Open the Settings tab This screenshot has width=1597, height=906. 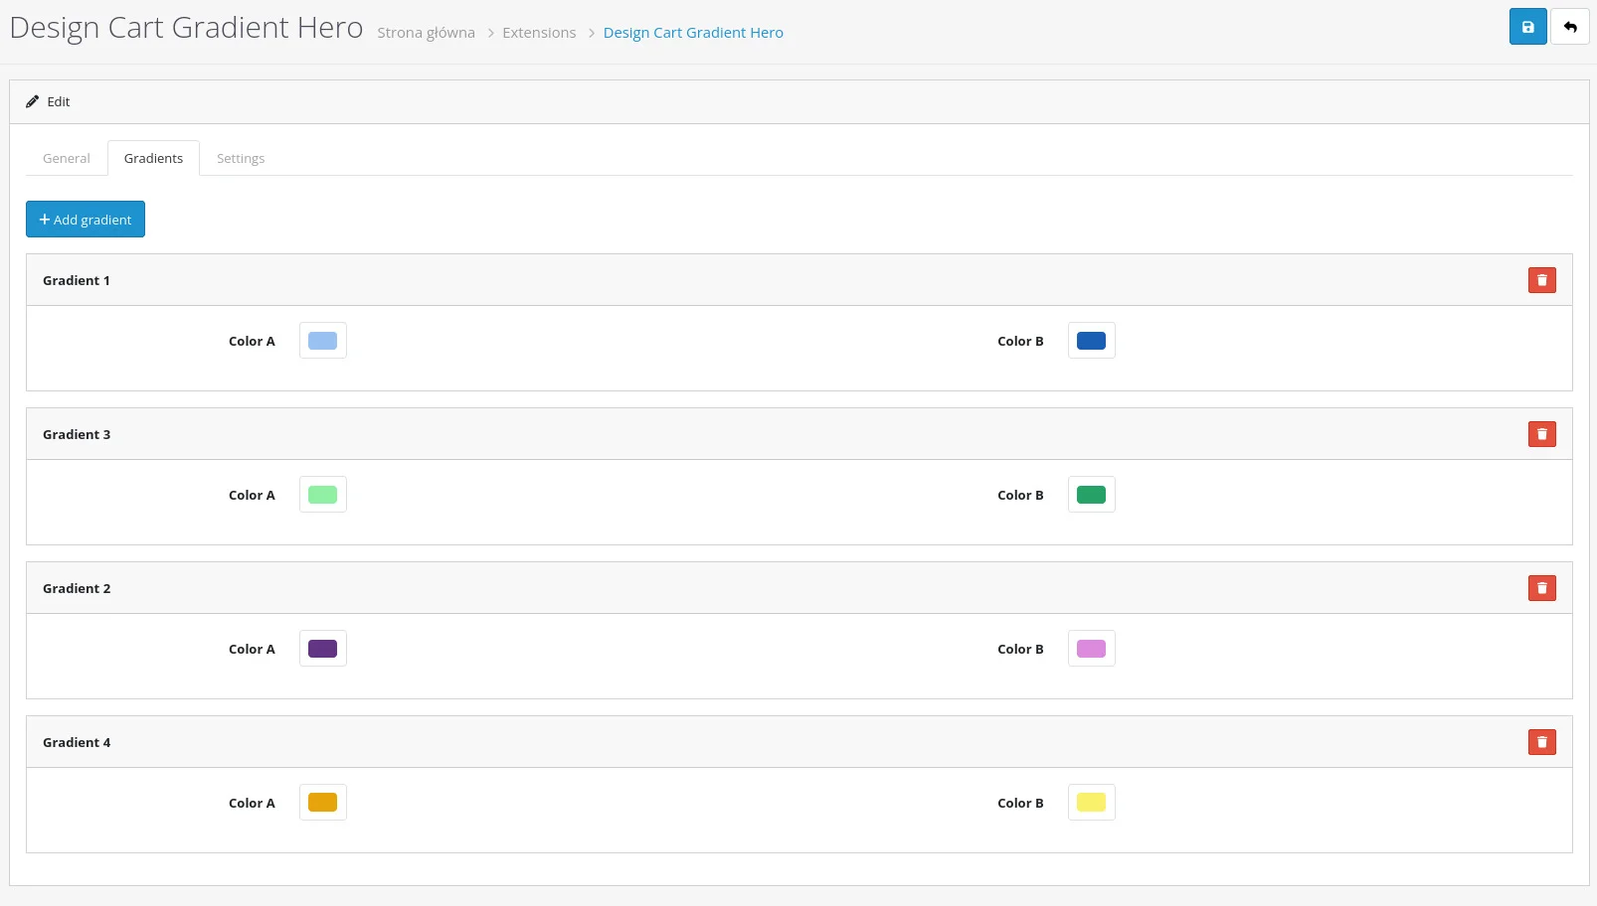tap(241, 158)
